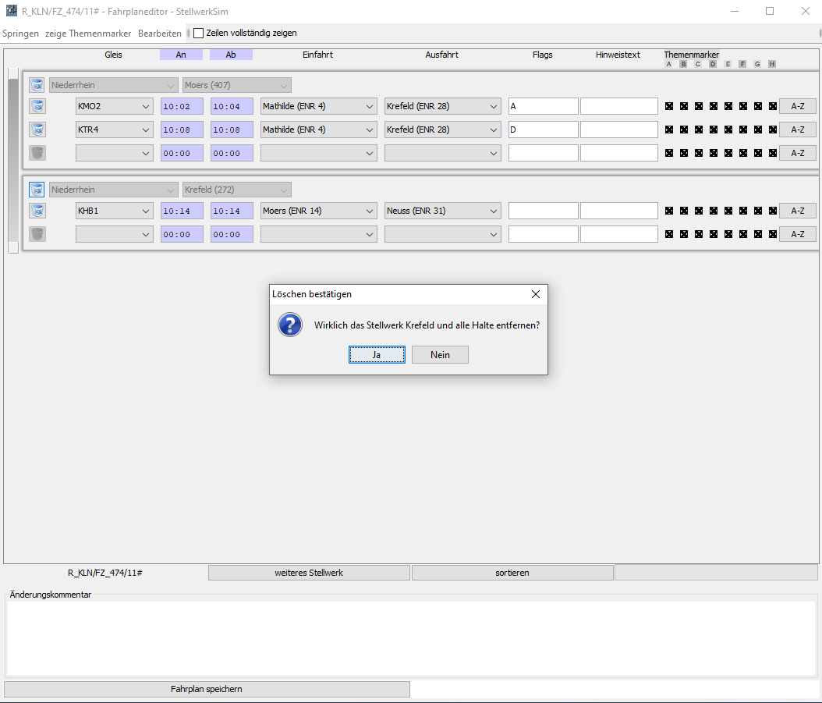Click trash icon for the Moers (407) Stellwerk
822x703 pixels.
(x=37, y=85)
